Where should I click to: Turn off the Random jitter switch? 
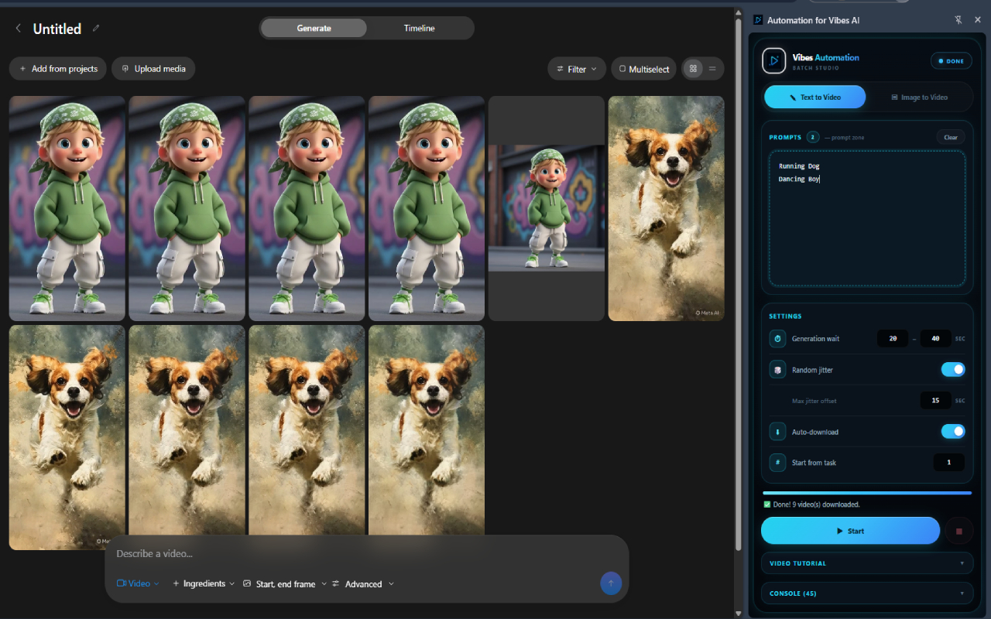(x=953, y=370)
